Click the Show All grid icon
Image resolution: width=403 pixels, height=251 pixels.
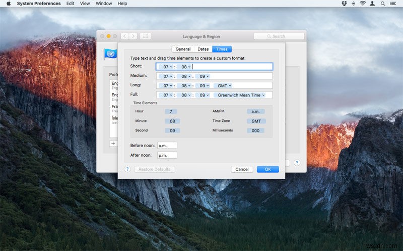(x=145, y=36)
